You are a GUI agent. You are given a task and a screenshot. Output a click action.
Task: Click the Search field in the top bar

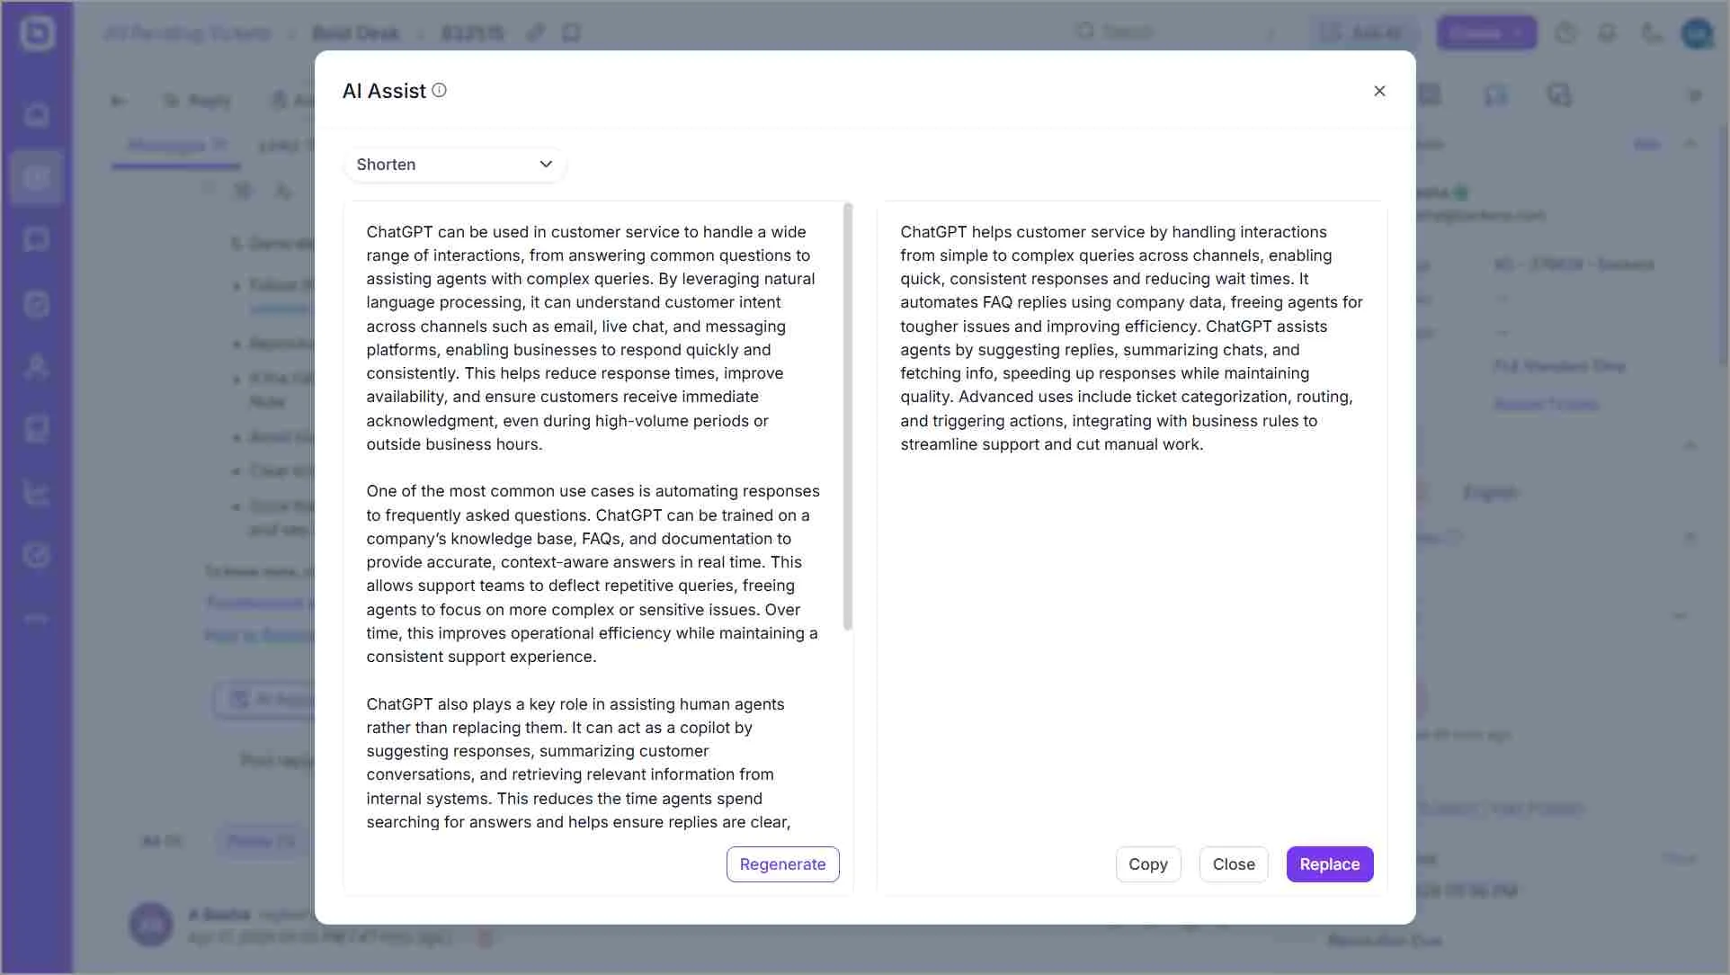[x=1176, y=32]
